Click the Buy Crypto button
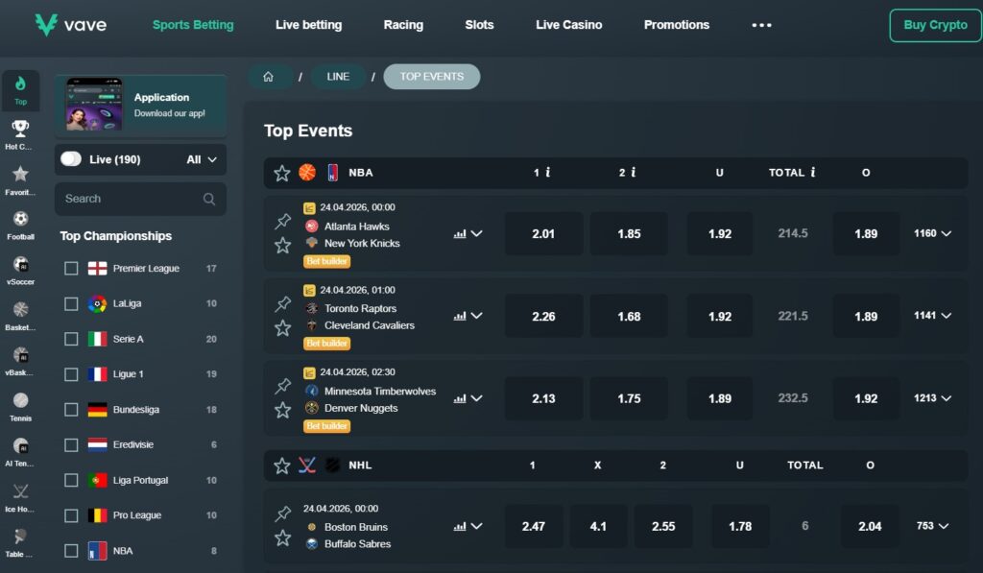 (935, 25)
